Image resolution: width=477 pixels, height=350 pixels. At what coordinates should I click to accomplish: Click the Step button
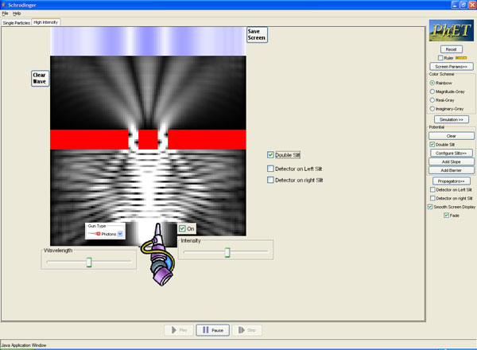(x=246, y=330)
